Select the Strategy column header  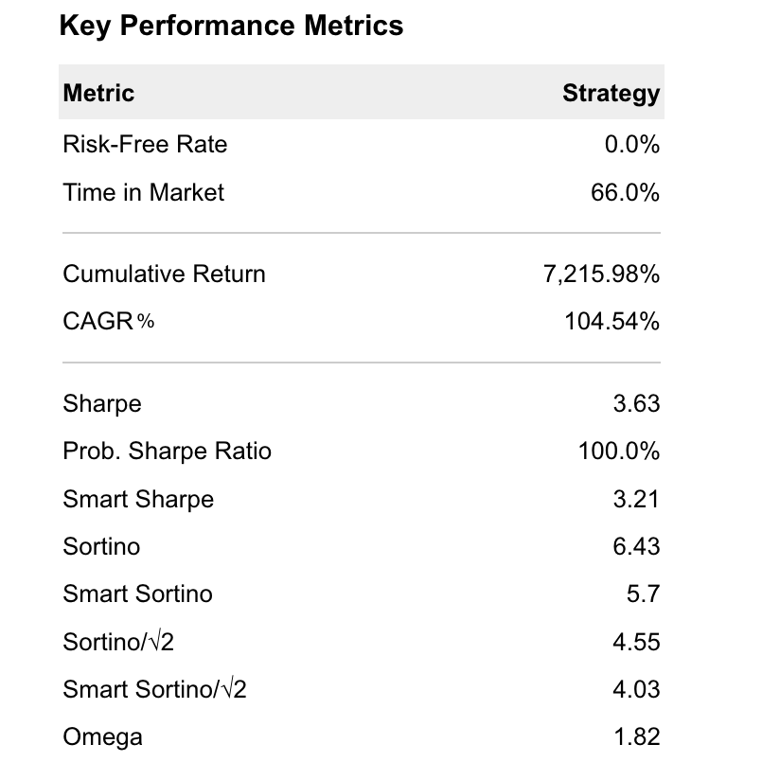[x=611, y=93]
